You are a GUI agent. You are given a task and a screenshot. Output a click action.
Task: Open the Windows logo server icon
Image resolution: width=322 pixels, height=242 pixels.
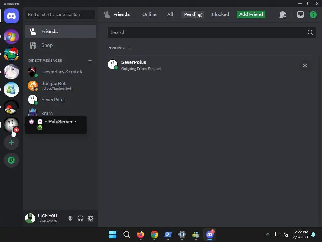11,37
